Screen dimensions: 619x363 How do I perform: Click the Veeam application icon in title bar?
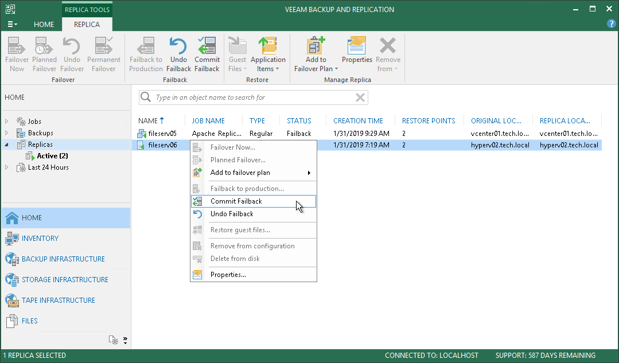coord(10,9)
